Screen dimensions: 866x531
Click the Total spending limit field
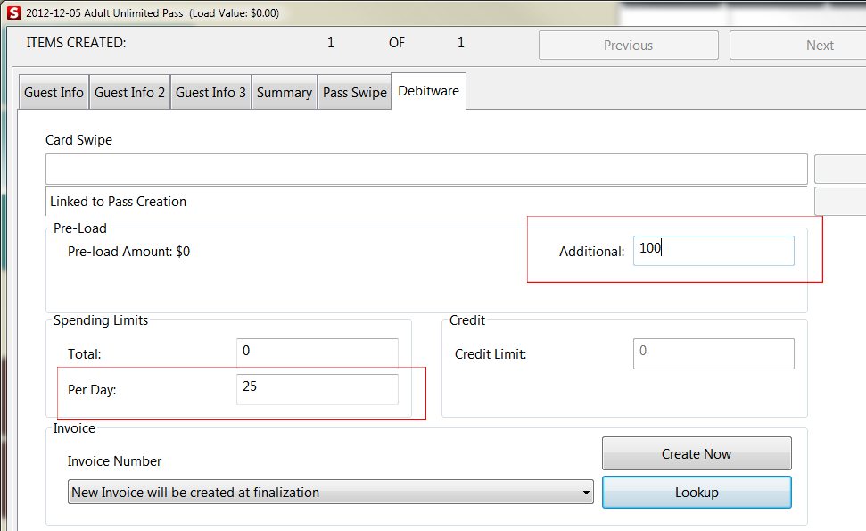point(317,353)
